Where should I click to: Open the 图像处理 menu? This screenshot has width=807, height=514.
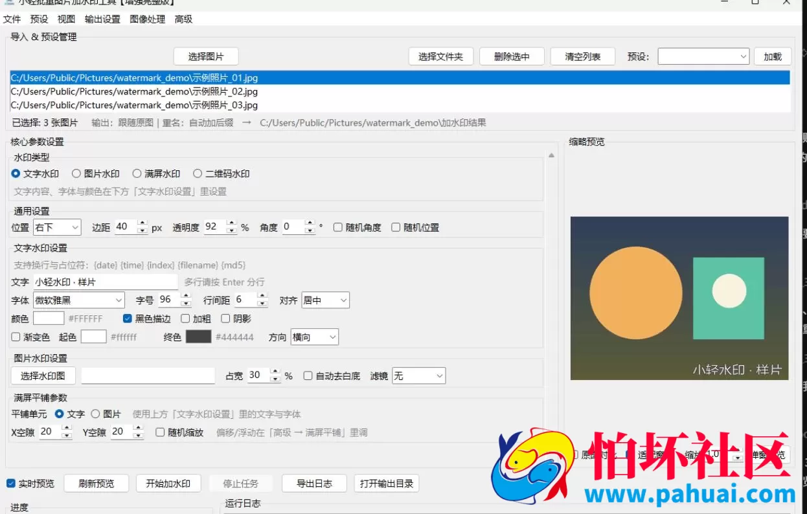tap(148, 19)
